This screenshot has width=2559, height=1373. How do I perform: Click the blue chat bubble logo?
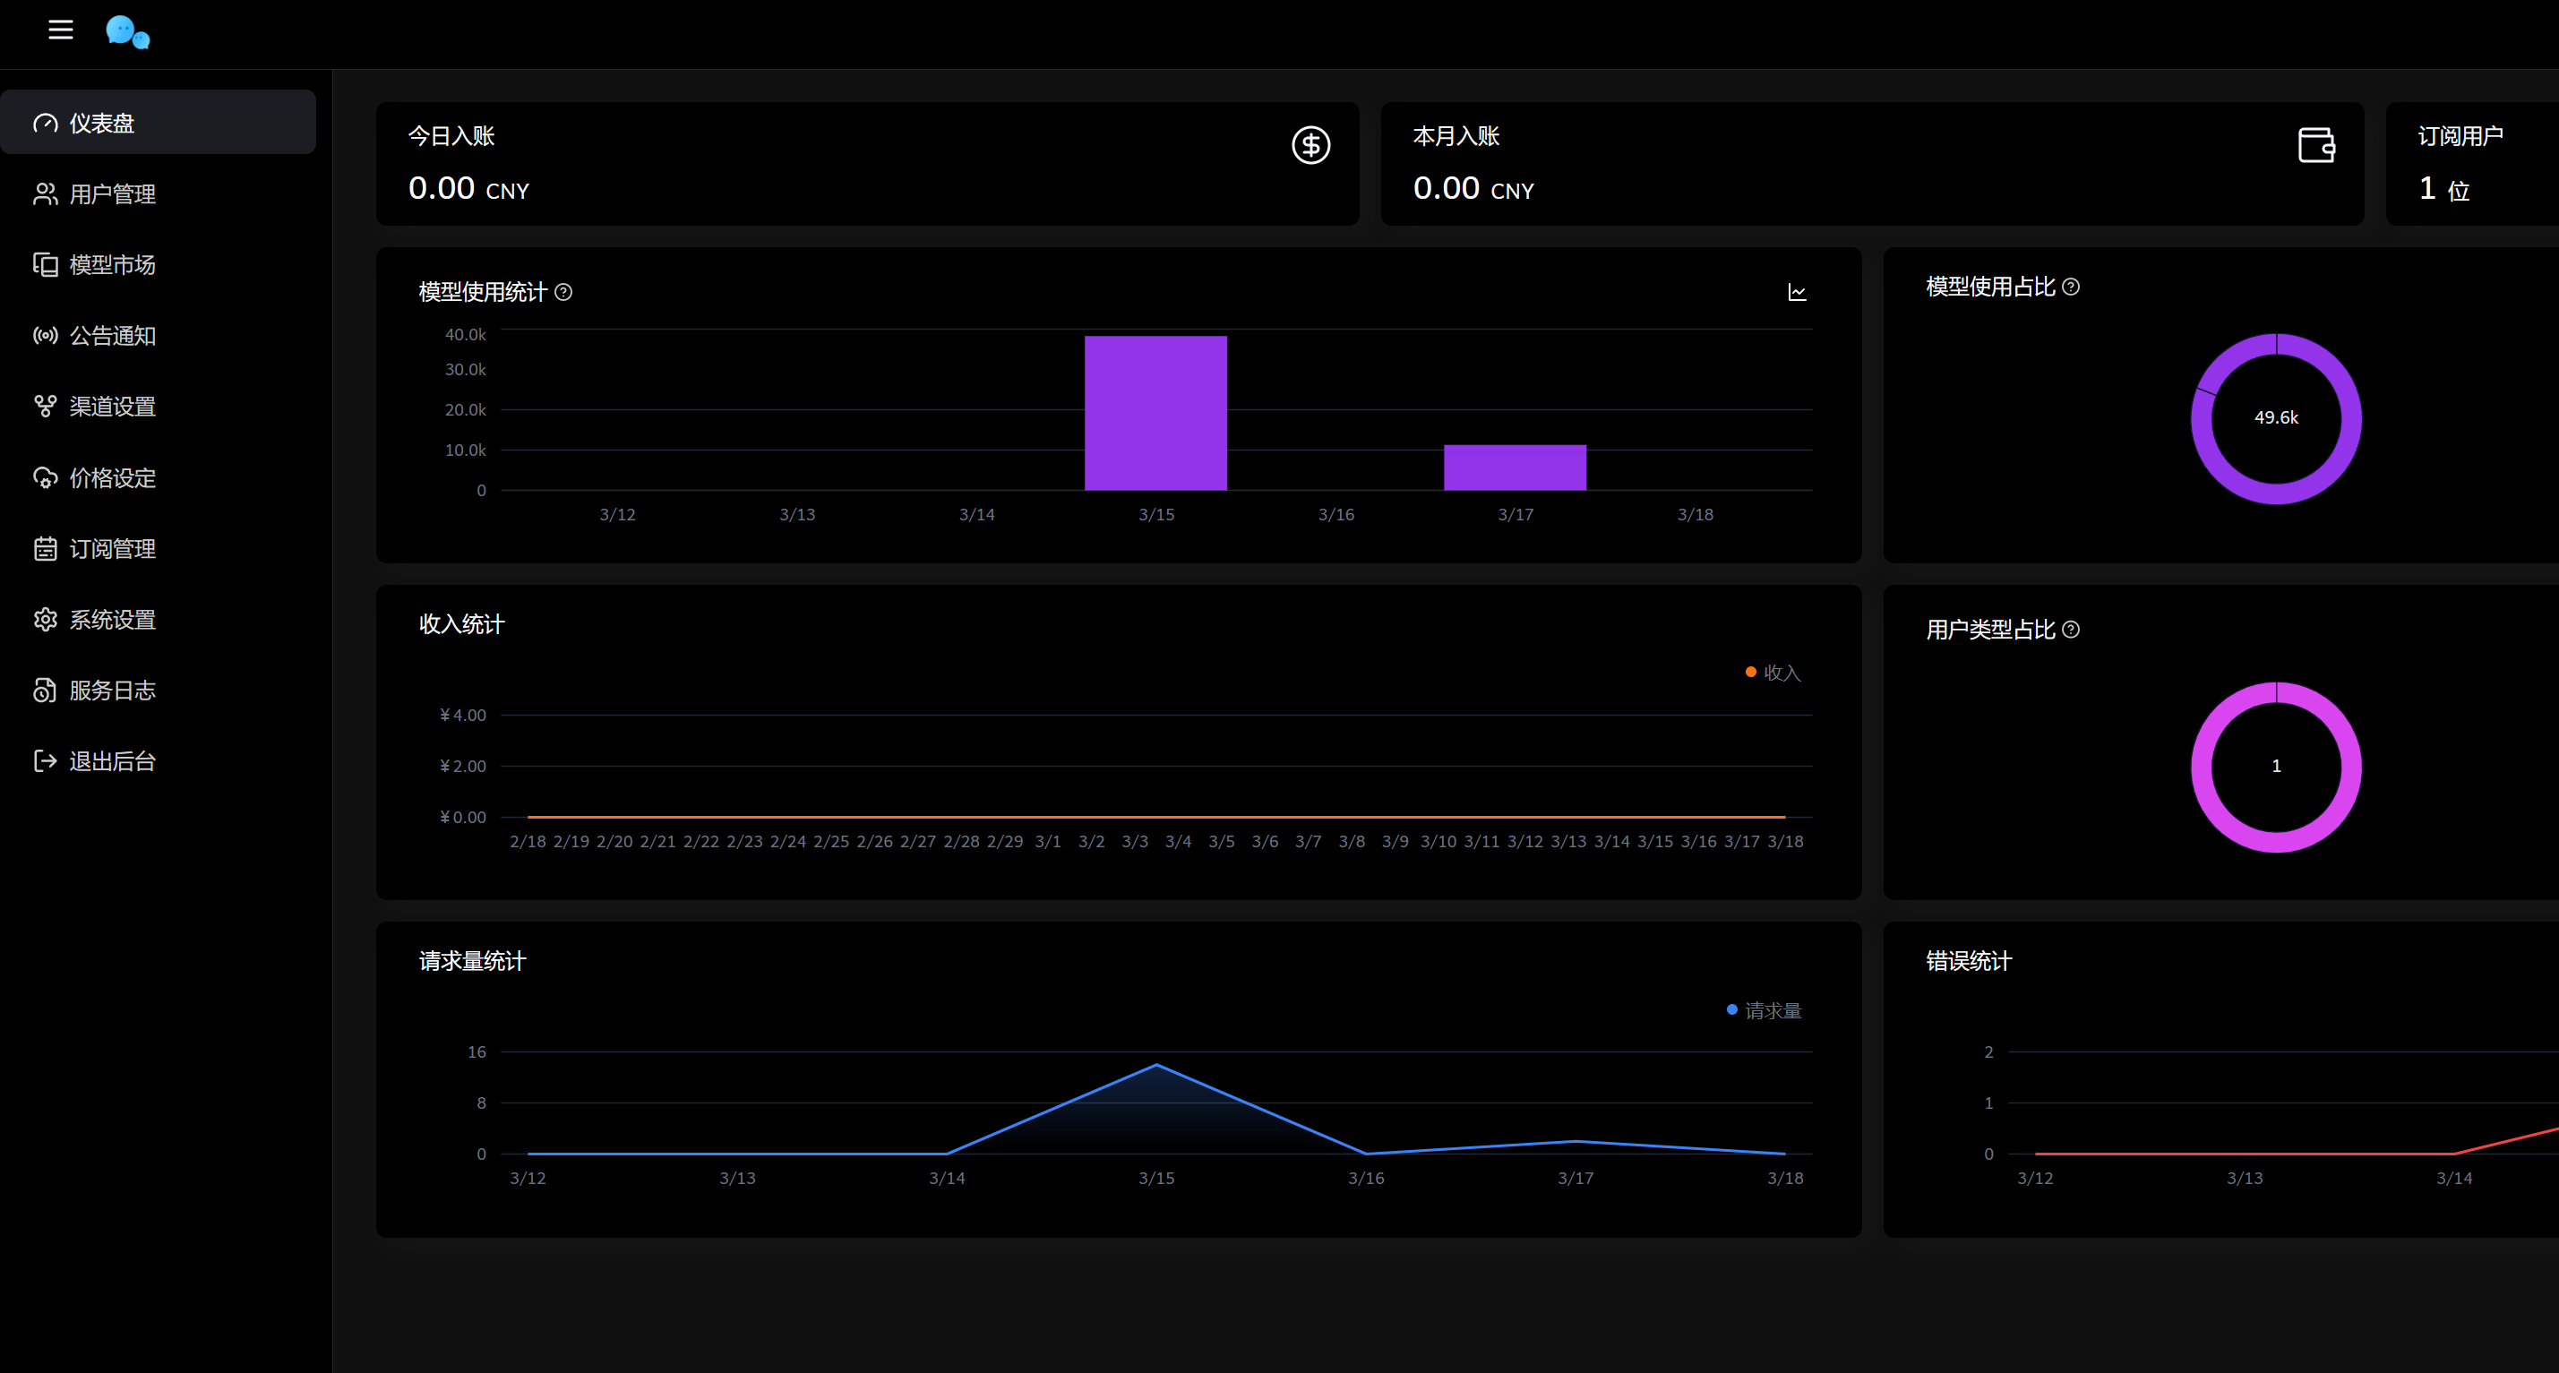[127, 31]
